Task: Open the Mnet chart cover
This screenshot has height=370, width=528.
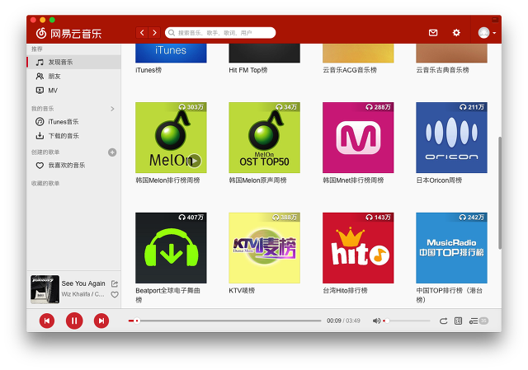Action: tap(358, 138)
